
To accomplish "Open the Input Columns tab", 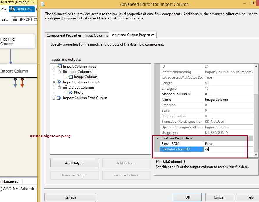I will click(96, 35).
